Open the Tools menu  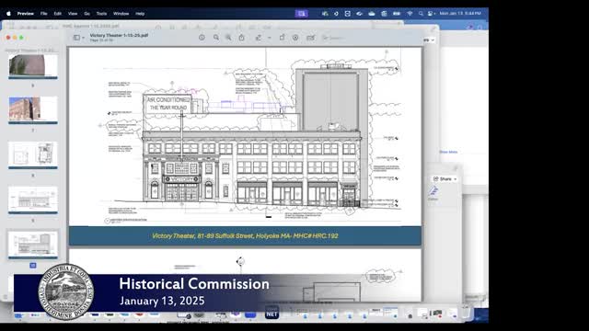(x=101, y=14)
